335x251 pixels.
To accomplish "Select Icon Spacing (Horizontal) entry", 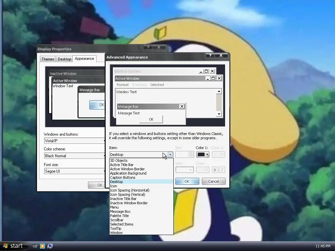I will (141, 190).
